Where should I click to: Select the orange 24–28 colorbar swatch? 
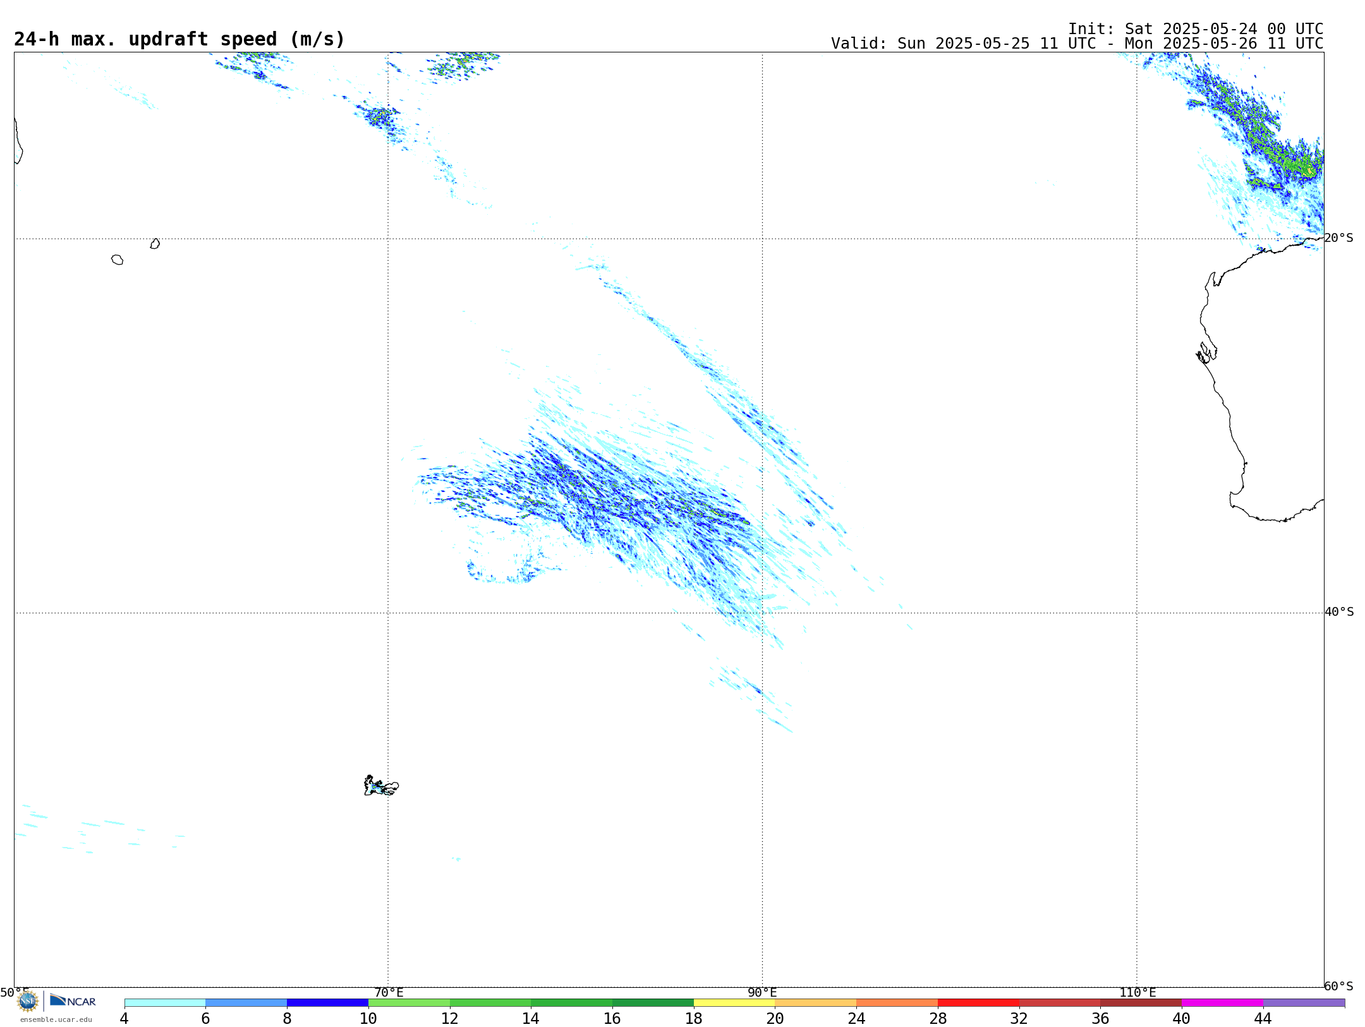click(897, 1003)
